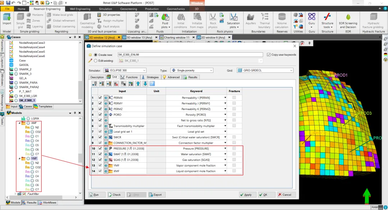Uncheck the PERMX row checkbox
This screenshot has width=388, height=210.
(x=100, y=98)
